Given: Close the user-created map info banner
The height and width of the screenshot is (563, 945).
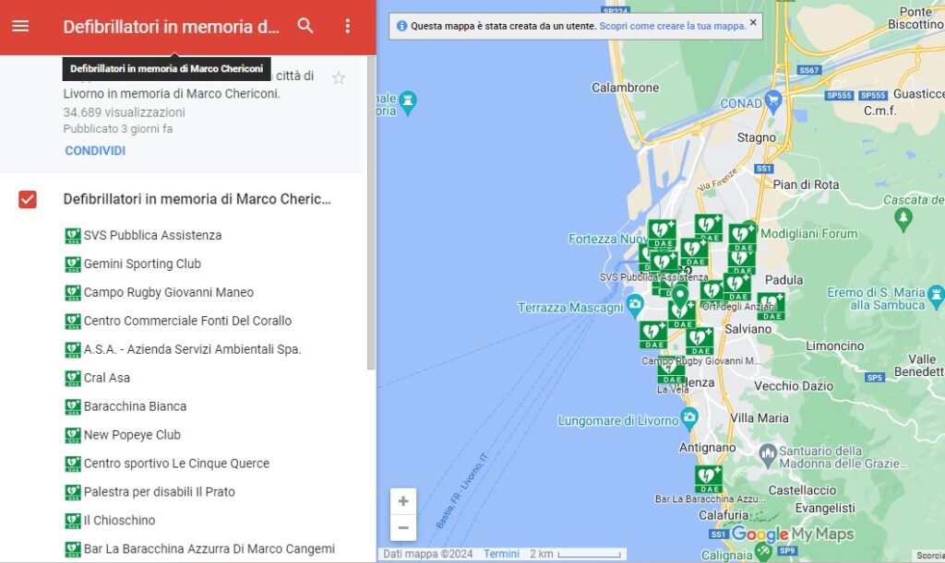Looking at the screenshot, I should coord(753,22).
